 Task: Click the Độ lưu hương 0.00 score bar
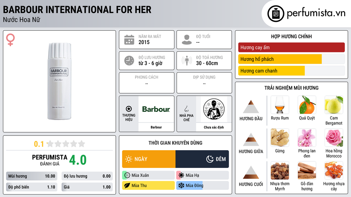click(87, 176)
